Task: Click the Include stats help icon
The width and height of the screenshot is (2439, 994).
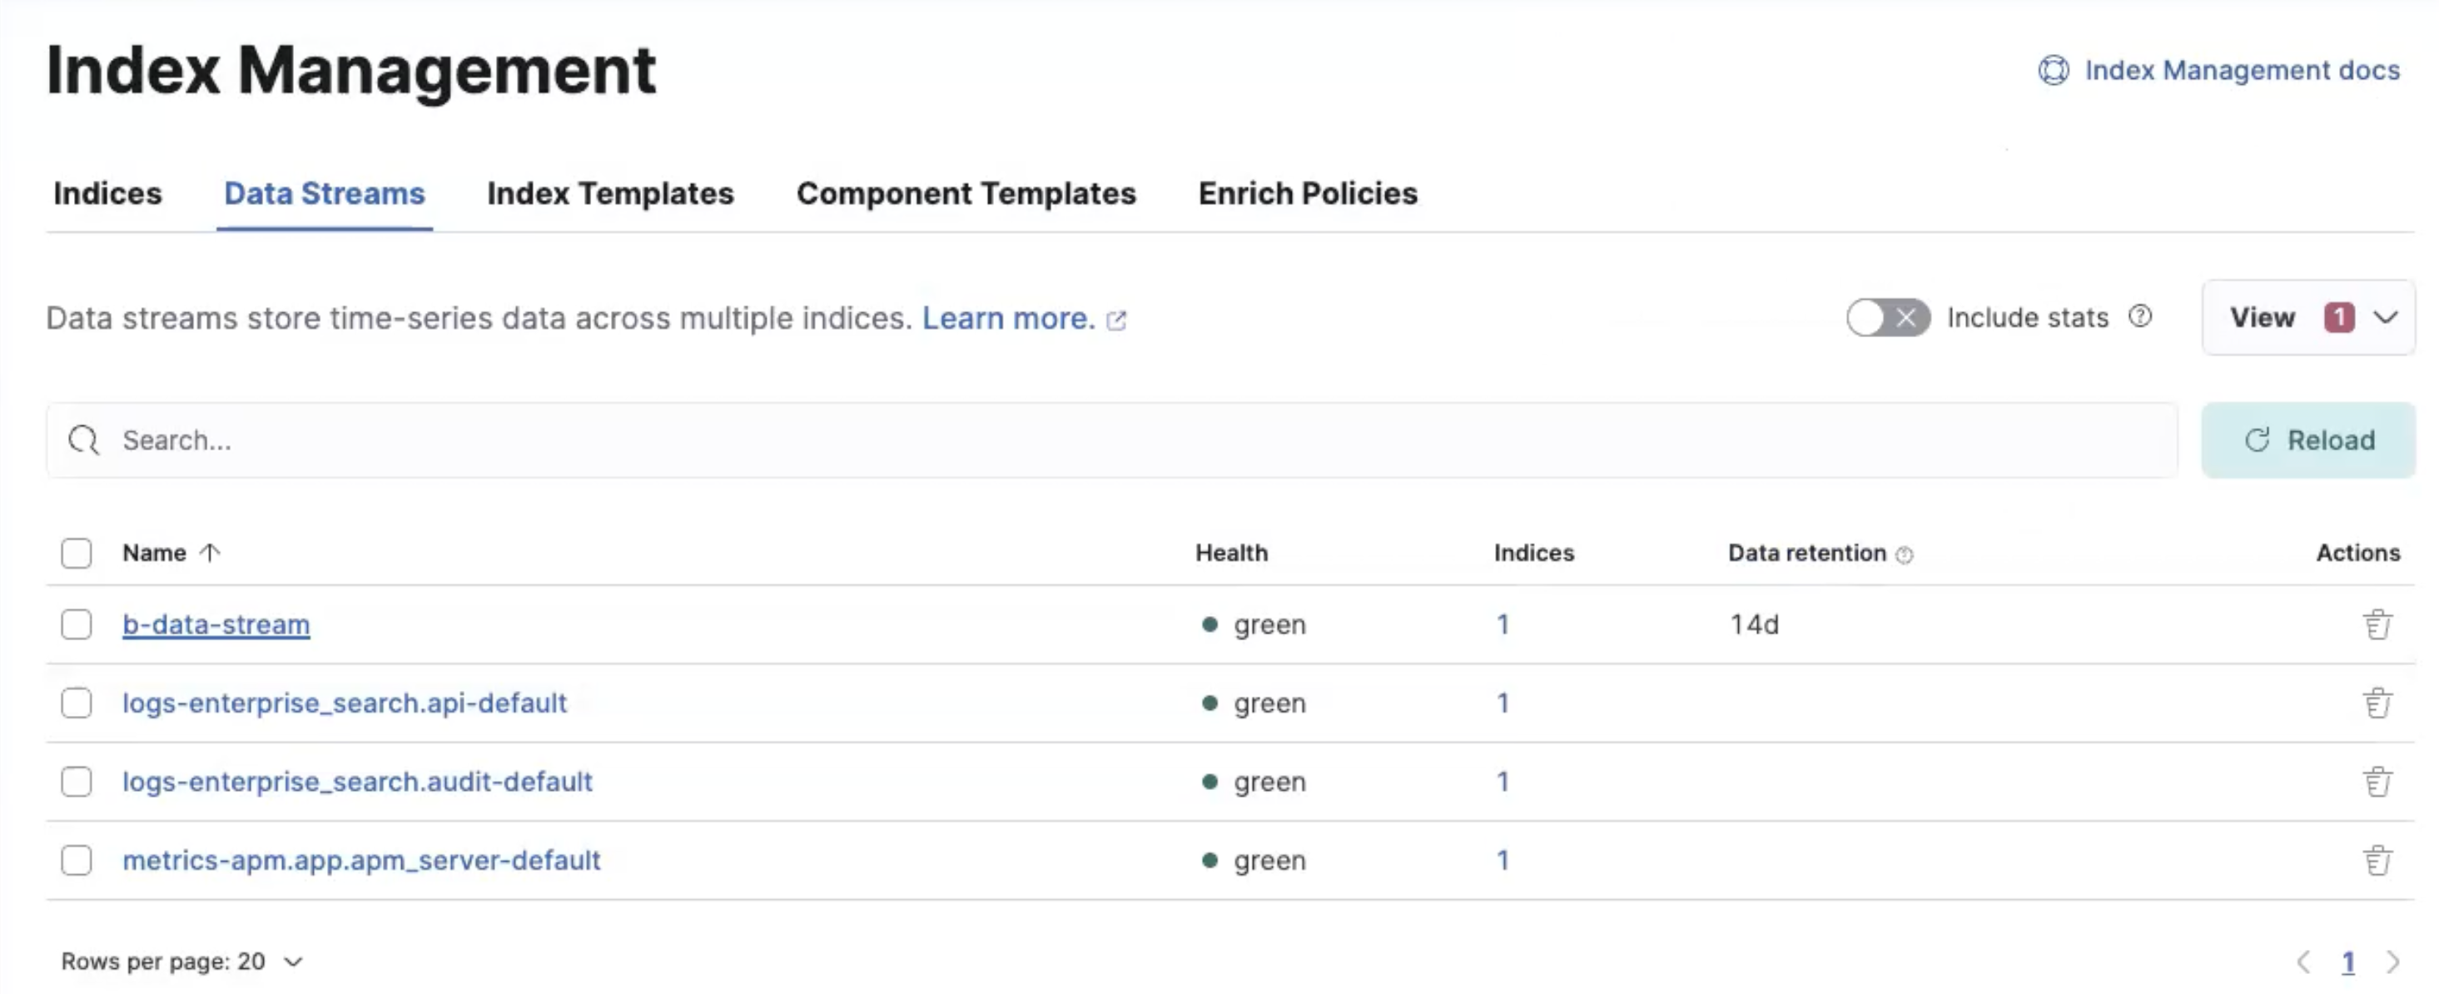Action: [x=2145, y=317]
